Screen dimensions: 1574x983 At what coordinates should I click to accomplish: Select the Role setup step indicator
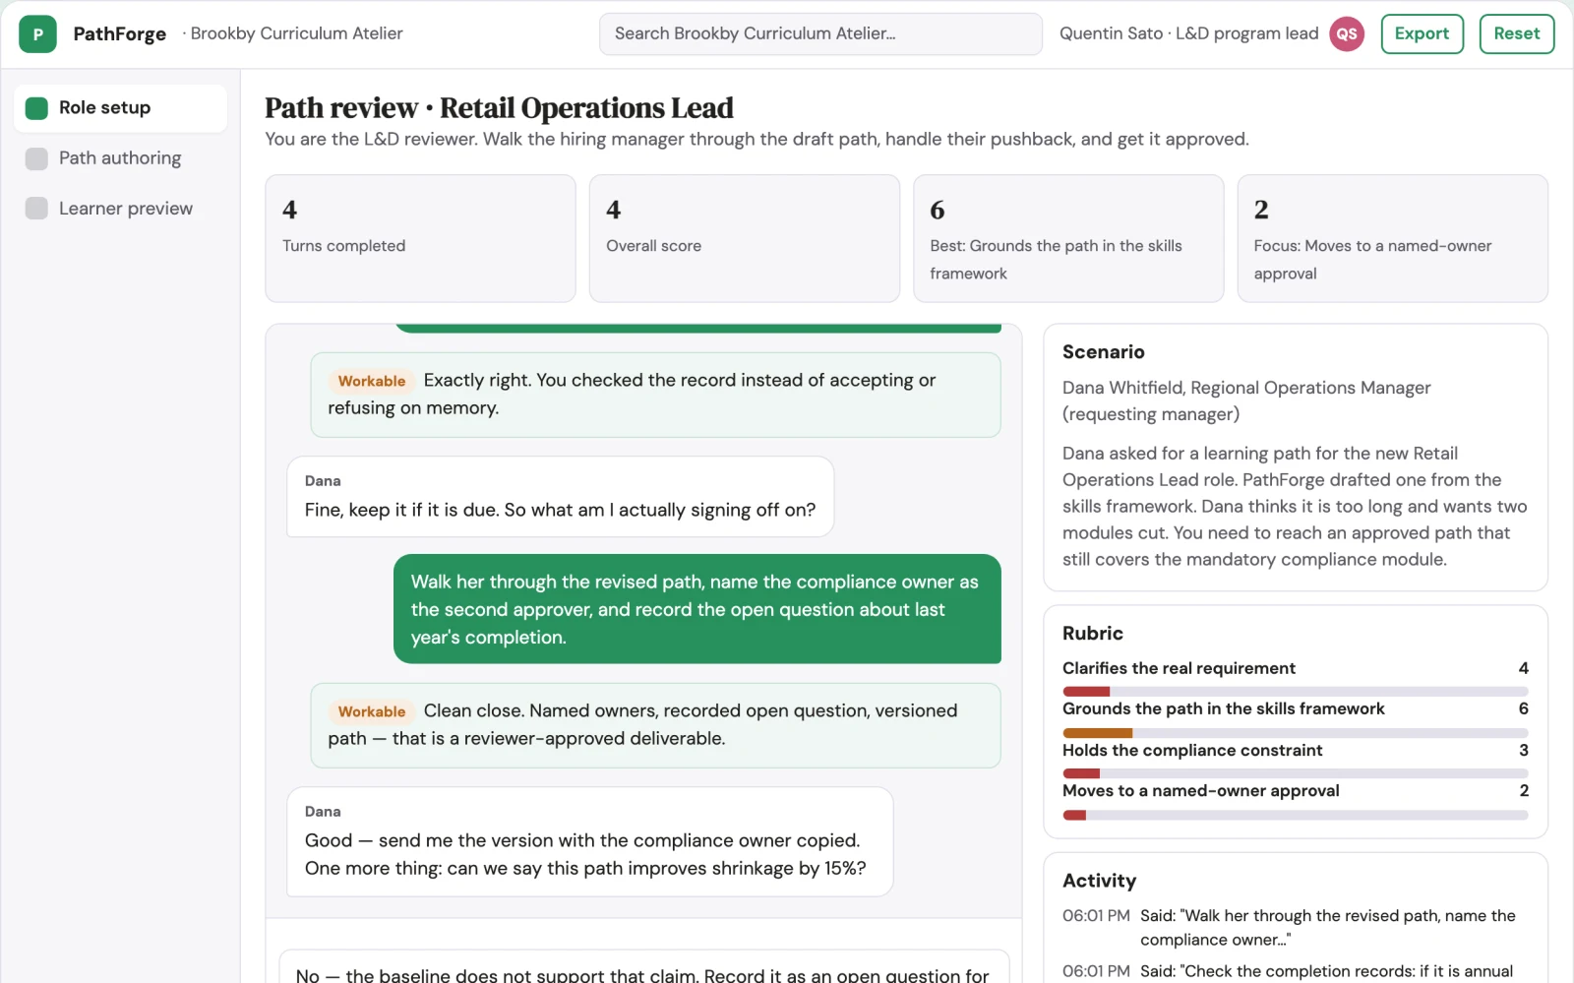tap(36, 108)
